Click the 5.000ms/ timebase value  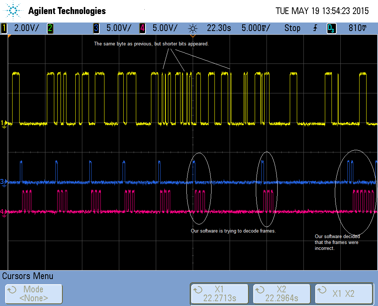256,28
